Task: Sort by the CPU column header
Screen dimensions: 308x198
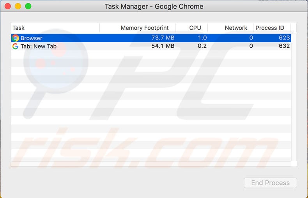Action: tap(191, 28)
